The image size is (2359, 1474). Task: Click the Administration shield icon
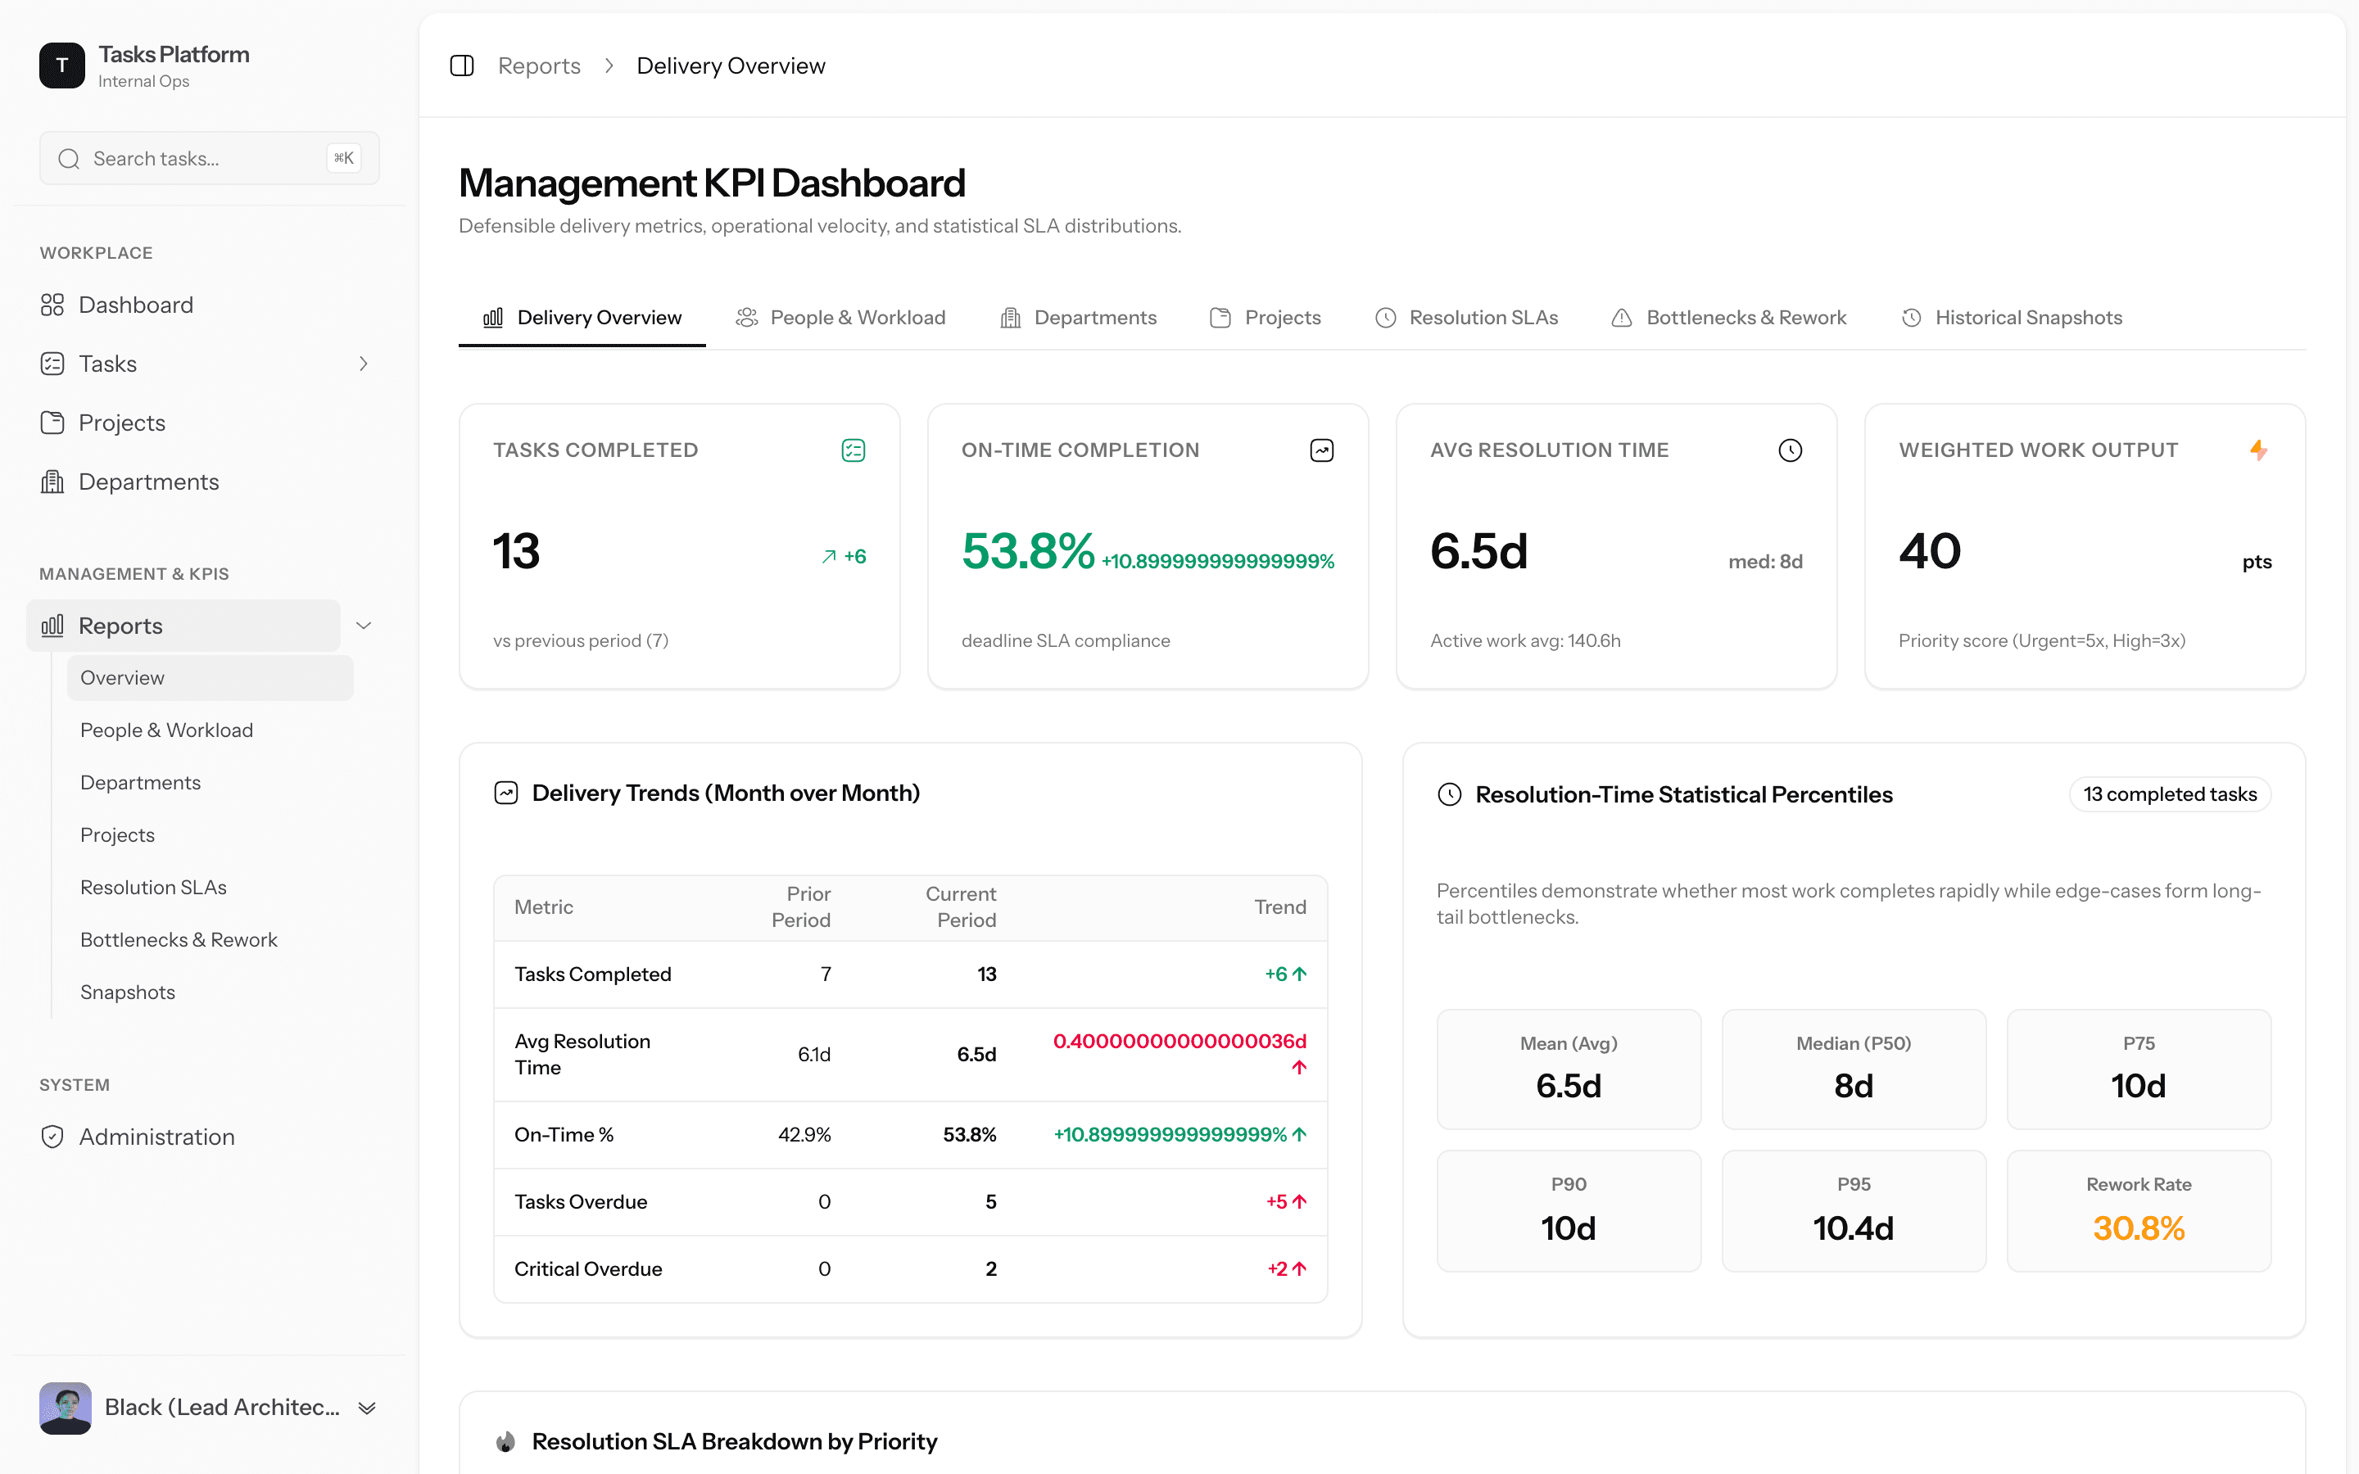tap(52, 1137)
